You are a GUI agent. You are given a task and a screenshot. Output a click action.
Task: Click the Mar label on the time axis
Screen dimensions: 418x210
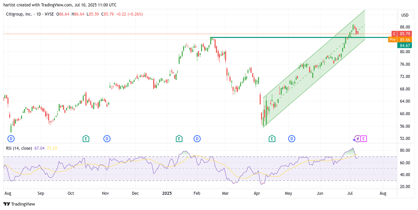(x=225, y=193)
